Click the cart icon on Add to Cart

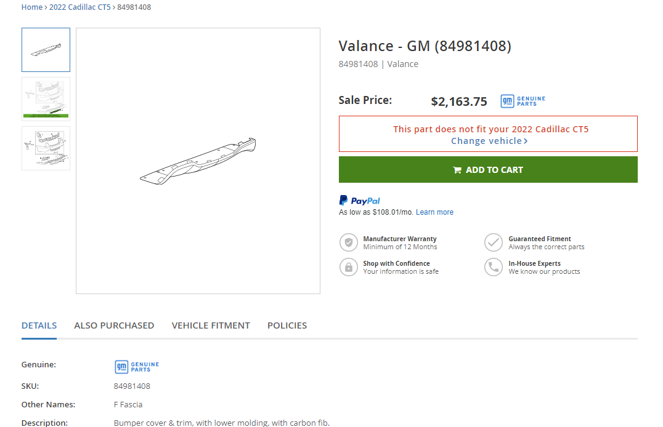click(x=457, y=170)
